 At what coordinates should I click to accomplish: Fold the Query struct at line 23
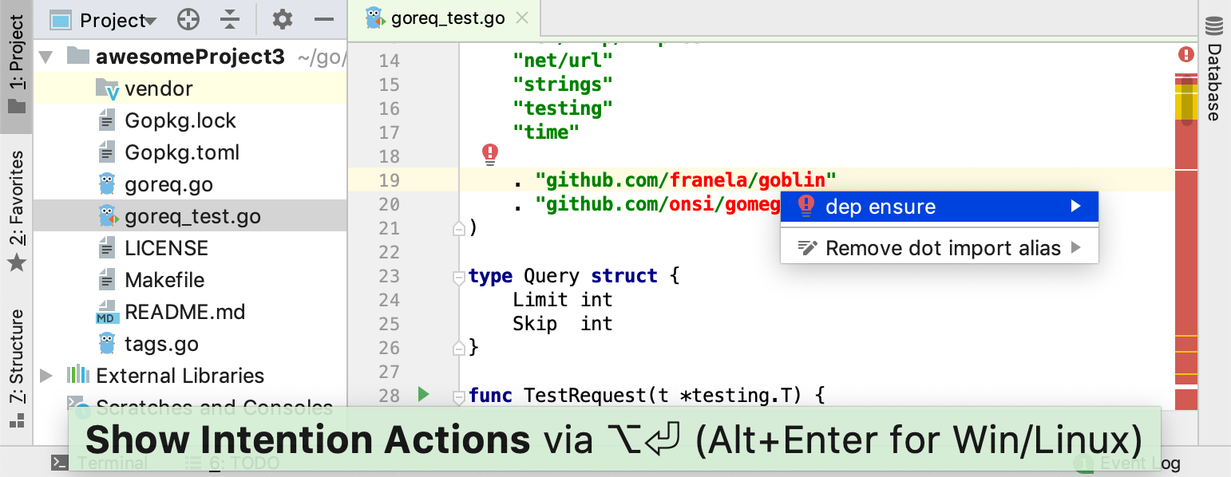(x=458, y=277)
